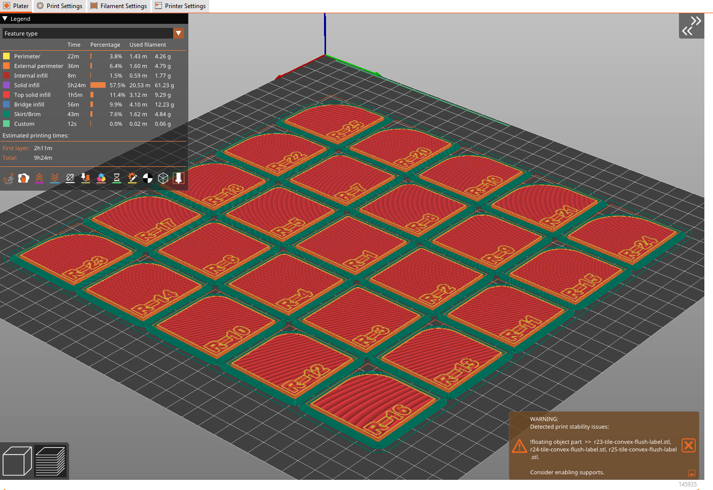Click the Solid infill color swatch
The width and height of the screenshot is (713, 490).
coord(6,85)
